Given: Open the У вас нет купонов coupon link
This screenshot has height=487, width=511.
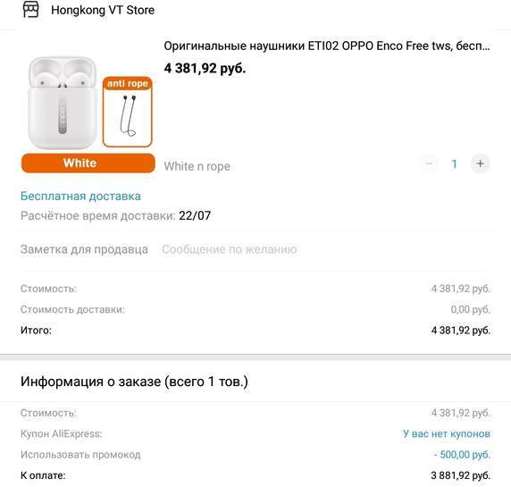Looking at the screenshot, I should (x=447, y=434).
